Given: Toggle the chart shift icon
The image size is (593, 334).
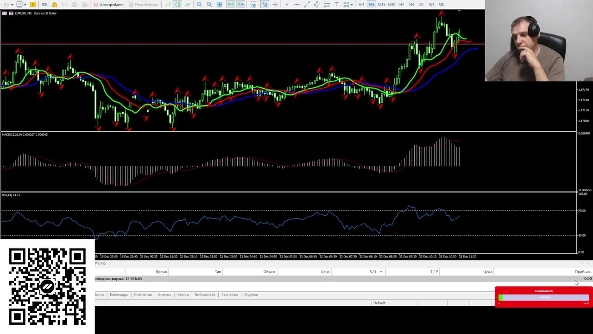Looking at the screenshot, I should coord(241,4).
